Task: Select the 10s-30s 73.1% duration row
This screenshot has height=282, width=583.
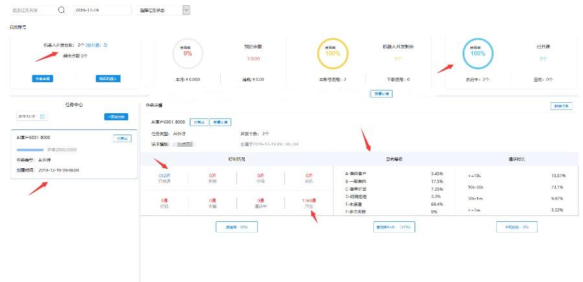Action: [517, 188]
